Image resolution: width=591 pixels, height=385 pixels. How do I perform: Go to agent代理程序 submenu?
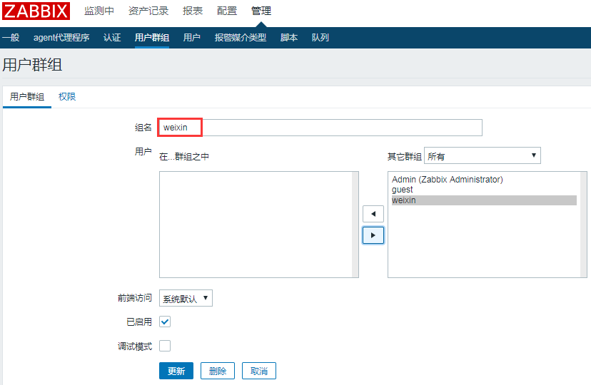click(x=61, y=38)
